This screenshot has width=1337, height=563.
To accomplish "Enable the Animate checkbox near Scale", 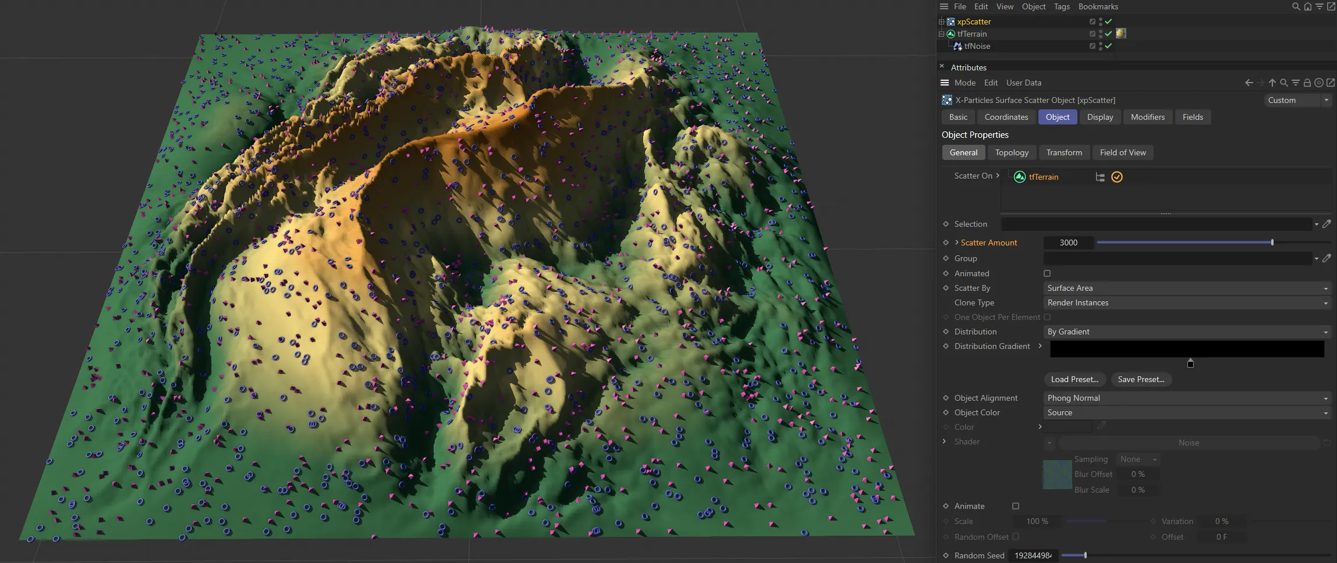I will point(1016,506).
